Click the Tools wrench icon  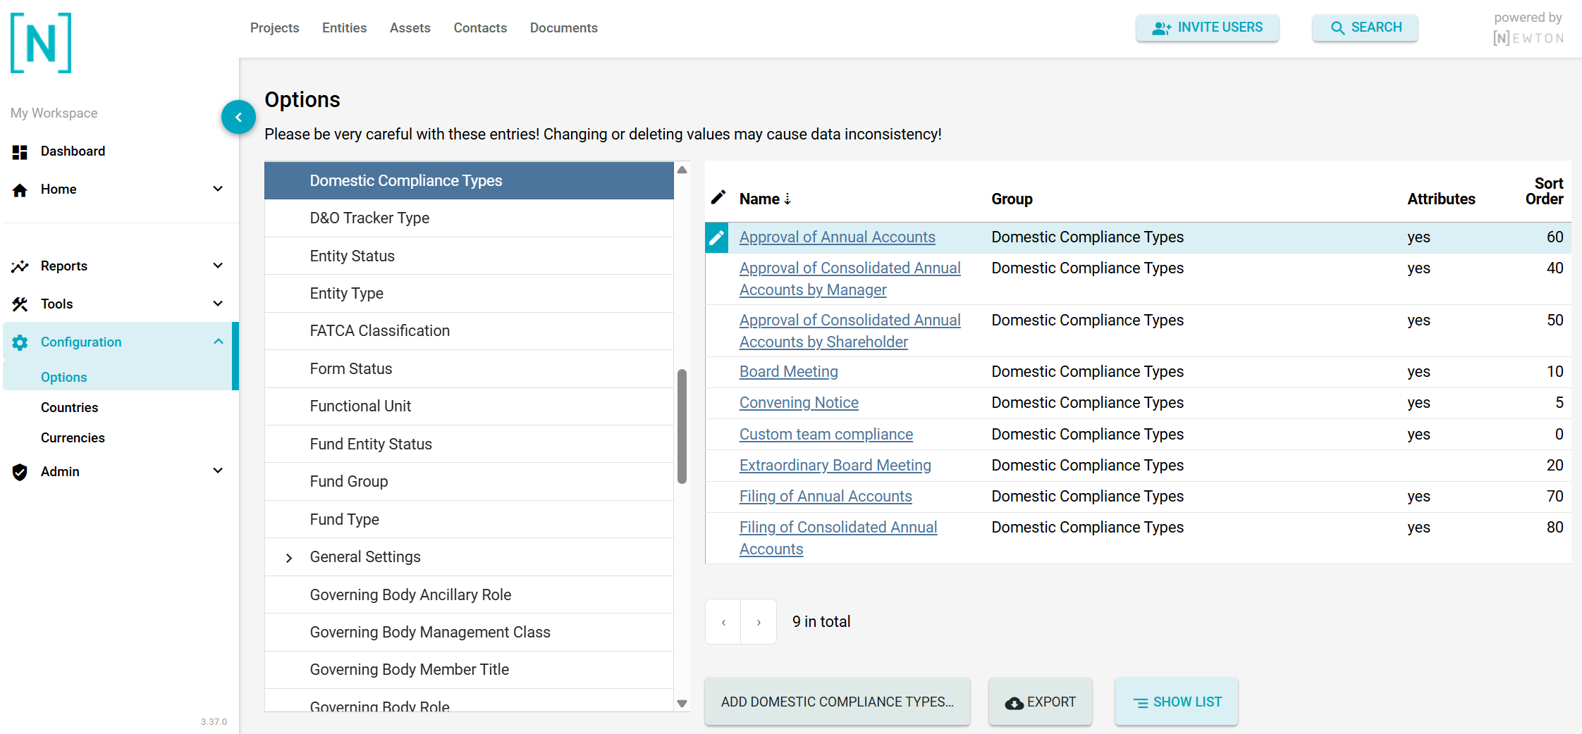[x=20, y=304]
